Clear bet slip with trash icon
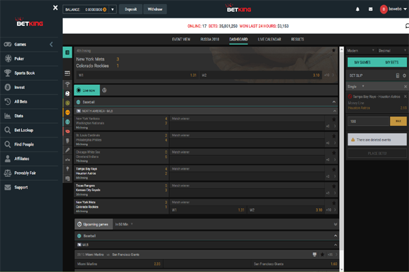Viewport: 409px width, 272px height. pyautogui.click(x=397, y=75)
